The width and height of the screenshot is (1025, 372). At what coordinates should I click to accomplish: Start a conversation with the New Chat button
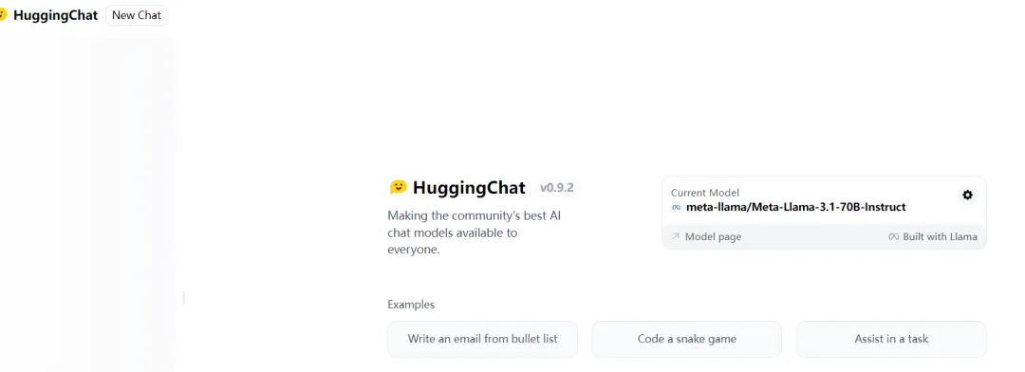136,15
